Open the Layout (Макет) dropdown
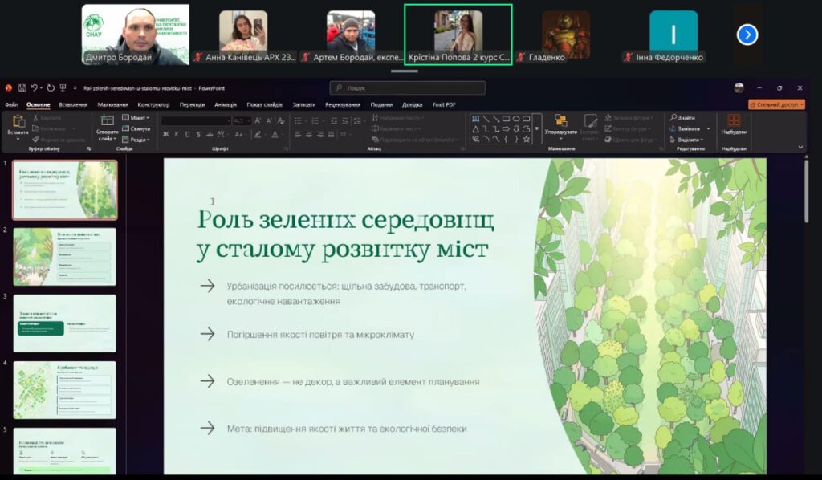The height and width of the screenshot is (480, 822). 138,118
